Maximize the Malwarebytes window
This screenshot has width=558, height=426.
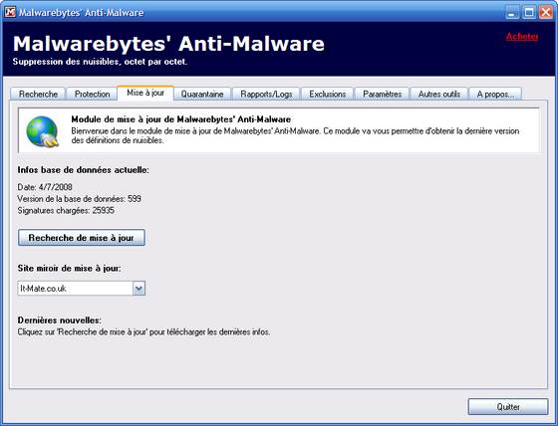pyautogui.click(x=529, y=13)
